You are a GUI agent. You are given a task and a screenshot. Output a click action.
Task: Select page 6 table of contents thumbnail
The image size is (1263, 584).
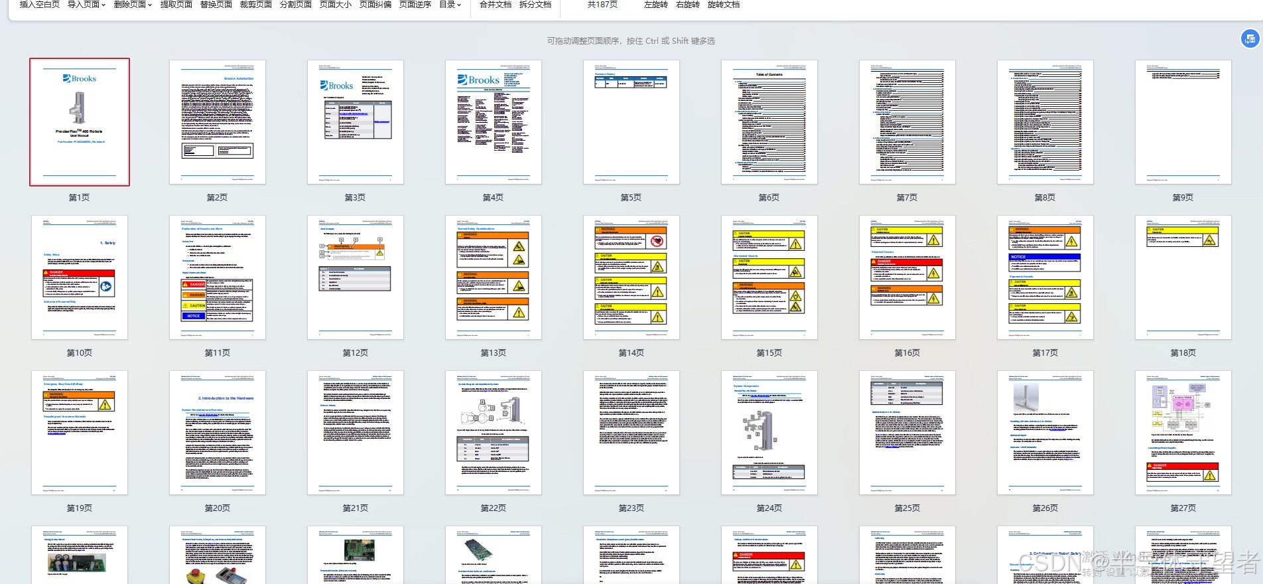(769, 122)
